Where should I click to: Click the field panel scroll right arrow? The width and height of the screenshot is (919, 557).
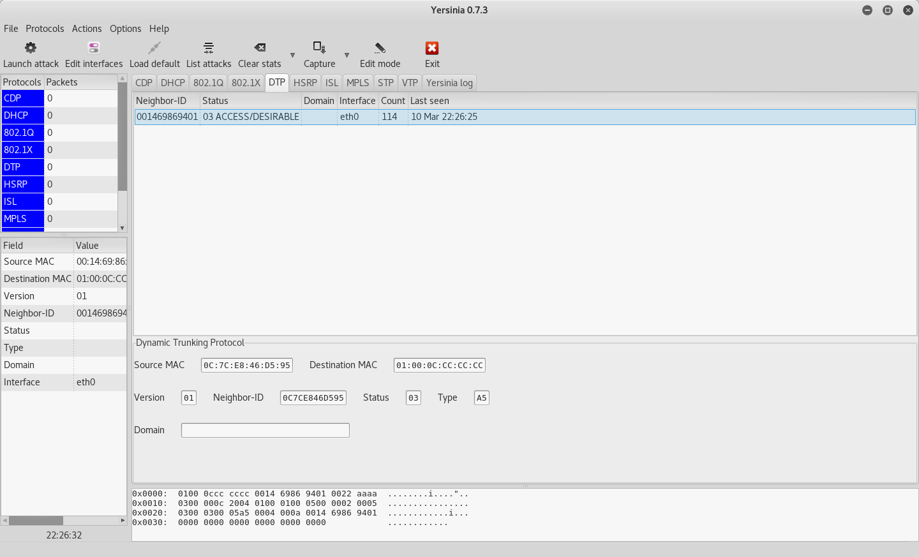[123, 521]
